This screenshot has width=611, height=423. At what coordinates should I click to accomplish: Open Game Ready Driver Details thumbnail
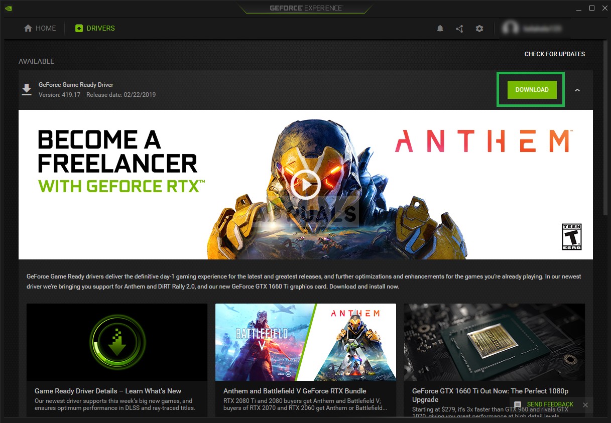click(x=117, y=342)
